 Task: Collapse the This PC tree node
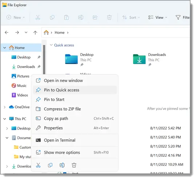click(x=5, y=119)
